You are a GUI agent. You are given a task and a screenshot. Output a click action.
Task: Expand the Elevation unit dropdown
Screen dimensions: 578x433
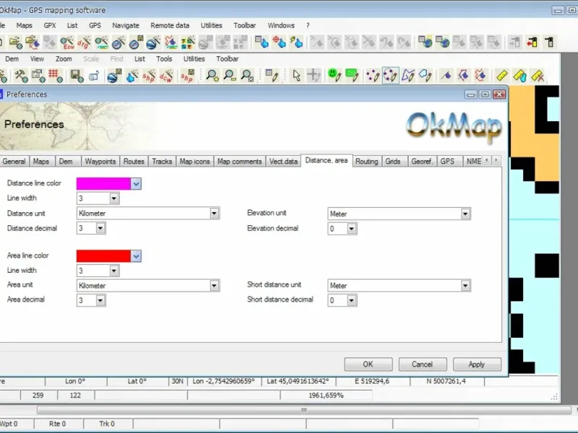(x=465, y=214)
